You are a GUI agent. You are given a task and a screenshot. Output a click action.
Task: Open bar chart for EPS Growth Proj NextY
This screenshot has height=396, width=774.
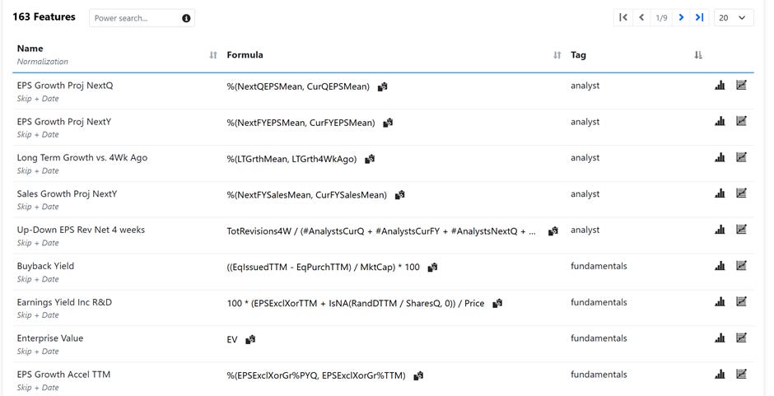[720, 122]
